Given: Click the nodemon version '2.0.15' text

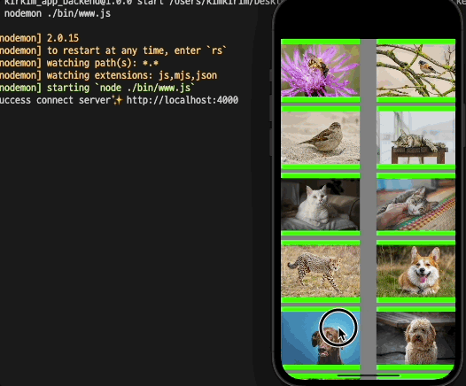Looking at the screenshot, I should tap(63, 38).
